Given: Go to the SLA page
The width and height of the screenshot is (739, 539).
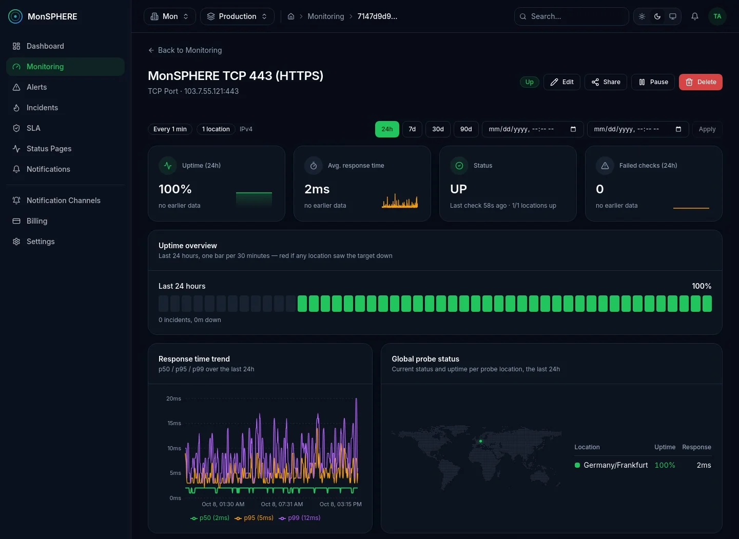Looking at the screenshot, I should coord(65,128).
